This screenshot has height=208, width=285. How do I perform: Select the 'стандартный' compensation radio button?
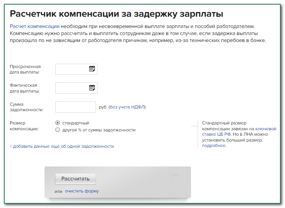click(x=58, y=123)
